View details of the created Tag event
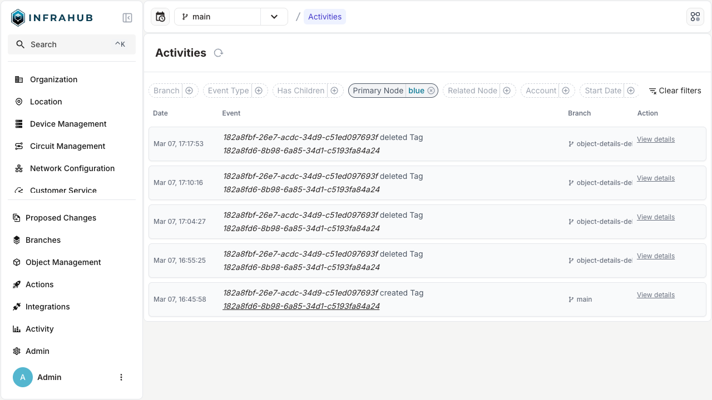The height and width of the screenshot is (400, 712). point(655,294)
